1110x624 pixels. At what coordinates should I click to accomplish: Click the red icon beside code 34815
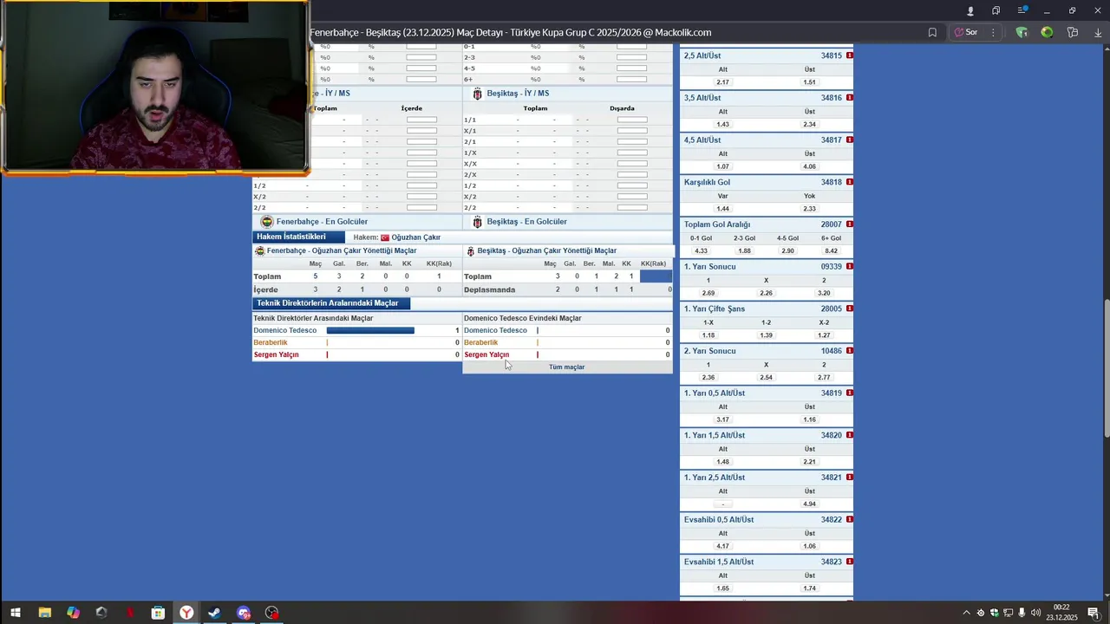point(849,55)
